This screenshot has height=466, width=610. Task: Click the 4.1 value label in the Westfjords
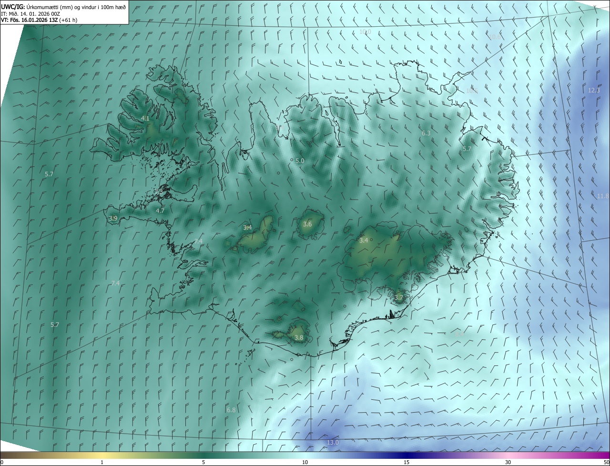click(145, 118)
